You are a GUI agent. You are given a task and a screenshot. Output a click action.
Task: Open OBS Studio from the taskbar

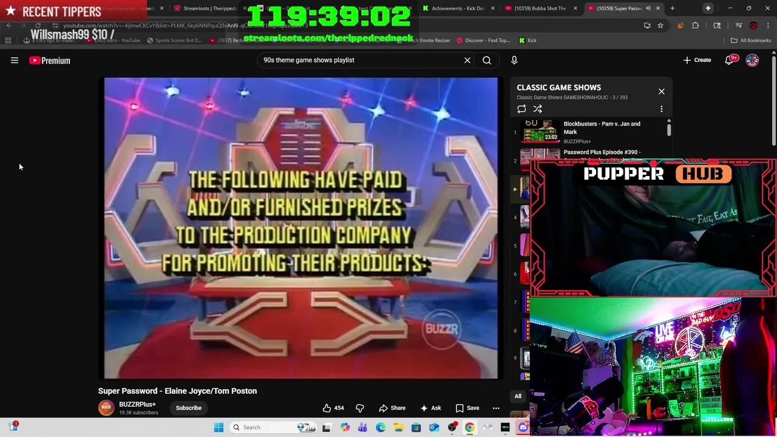click(452, 427)
